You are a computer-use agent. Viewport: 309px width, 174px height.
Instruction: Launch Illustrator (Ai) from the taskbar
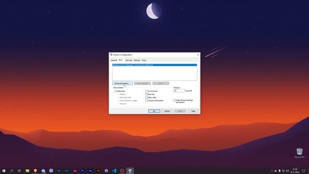coord(98,171)
